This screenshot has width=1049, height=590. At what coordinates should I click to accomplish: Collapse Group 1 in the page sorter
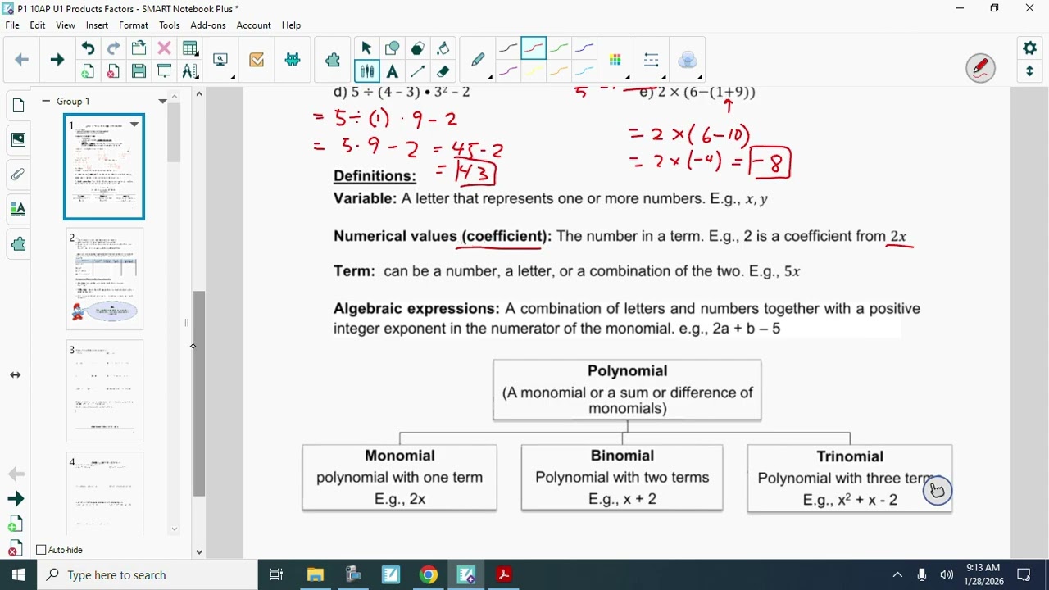(x=46, y=101)
